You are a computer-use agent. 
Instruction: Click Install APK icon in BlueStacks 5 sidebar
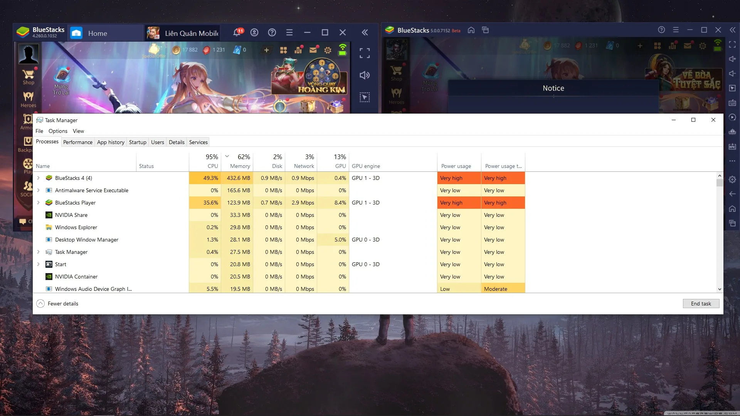(x=732, y=147)
